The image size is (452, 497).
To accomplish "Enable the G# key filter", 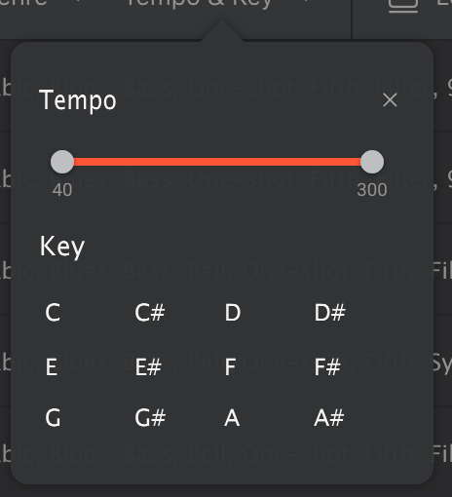I will click(150, 418).
